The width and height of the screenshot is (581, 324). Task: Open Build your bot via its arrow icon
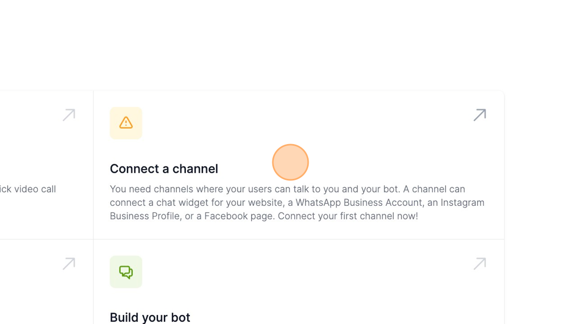480,264
